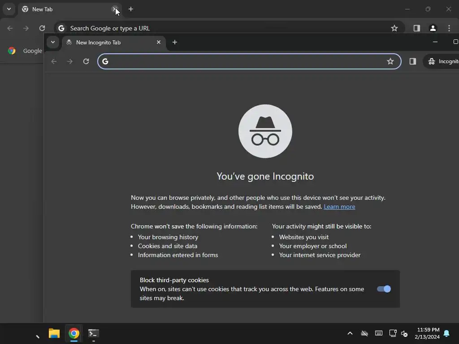Expand tab search in Incognito window
This screenshot has height=344, width=459.
tap(53, 42)
